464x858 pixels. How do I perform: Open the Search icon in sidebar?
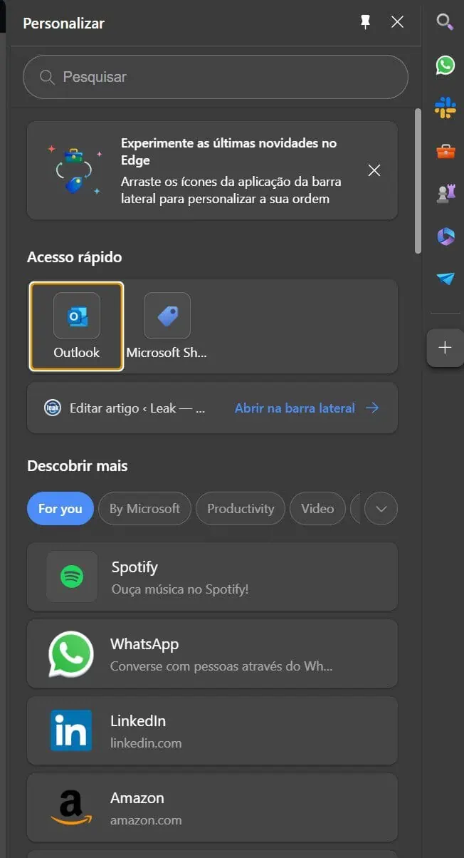(x=445, y=22)
